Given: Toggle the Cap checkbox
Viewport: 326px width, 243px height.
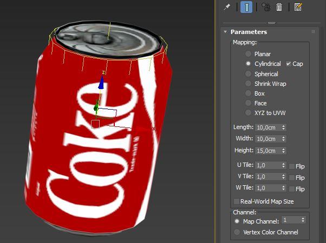Looking at the screenshot, I should click(288, 64).
